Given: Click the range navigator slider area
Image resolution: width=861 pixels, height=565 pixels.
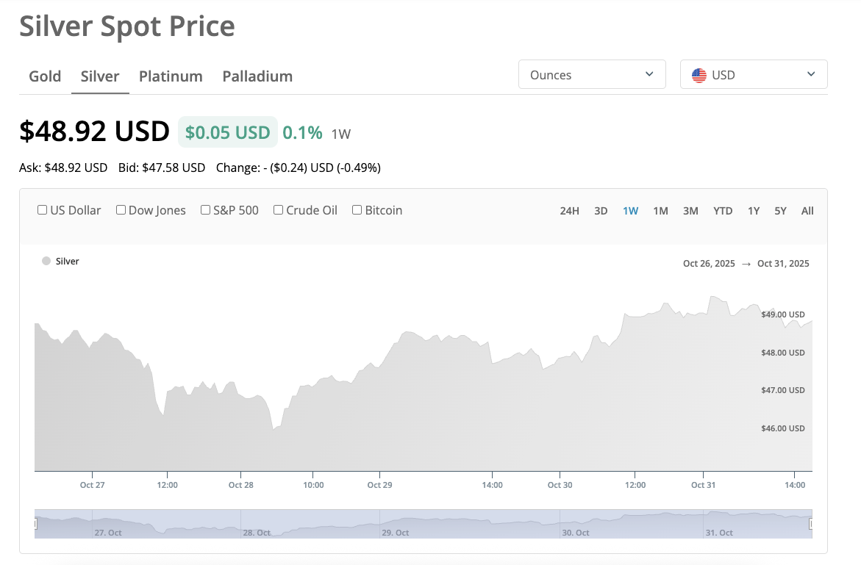Looking at the screenshot, I should click(423, 524).
